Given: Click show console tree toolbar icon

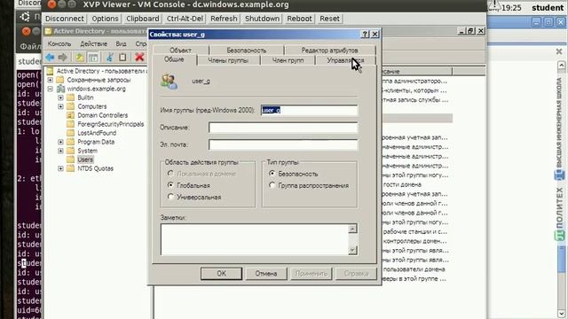Looking at the screenshot, I should tap(93, 57).
